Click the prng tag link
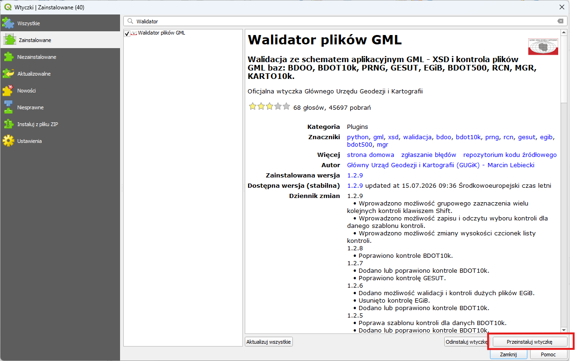 coord(492,137)
